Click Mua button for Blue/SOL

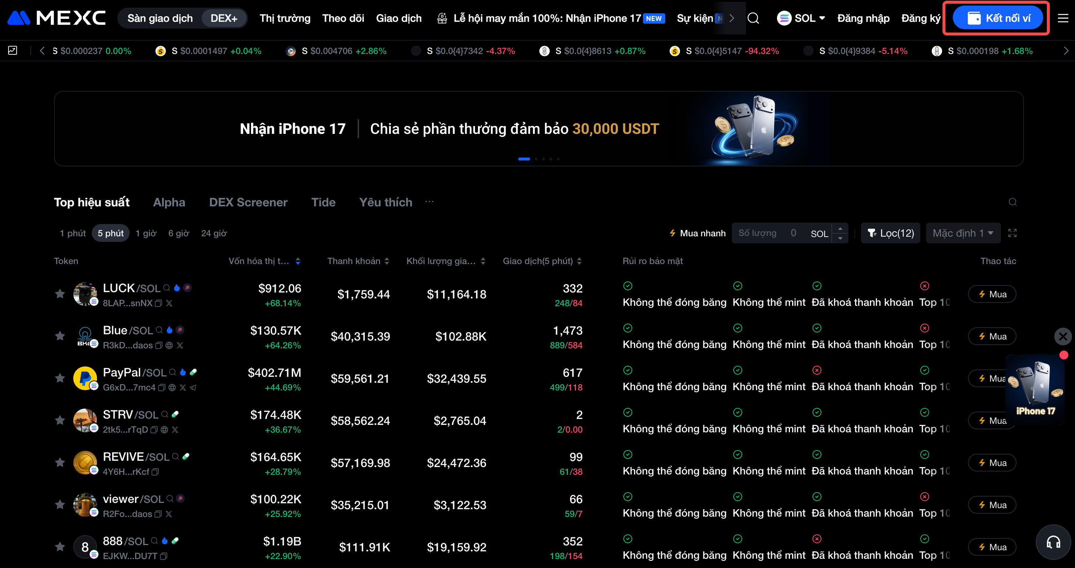click(992, 336)
